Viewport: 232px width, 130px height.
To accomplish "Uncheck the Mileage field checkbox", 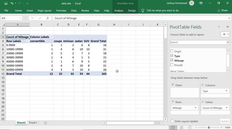I will (x=172, y=60).
